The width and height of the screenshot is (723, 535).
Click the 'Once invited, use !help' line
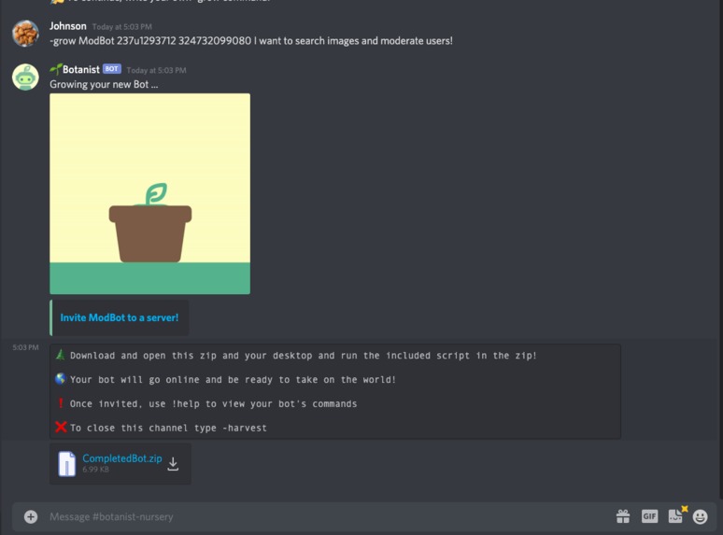[x=213, y=404]
